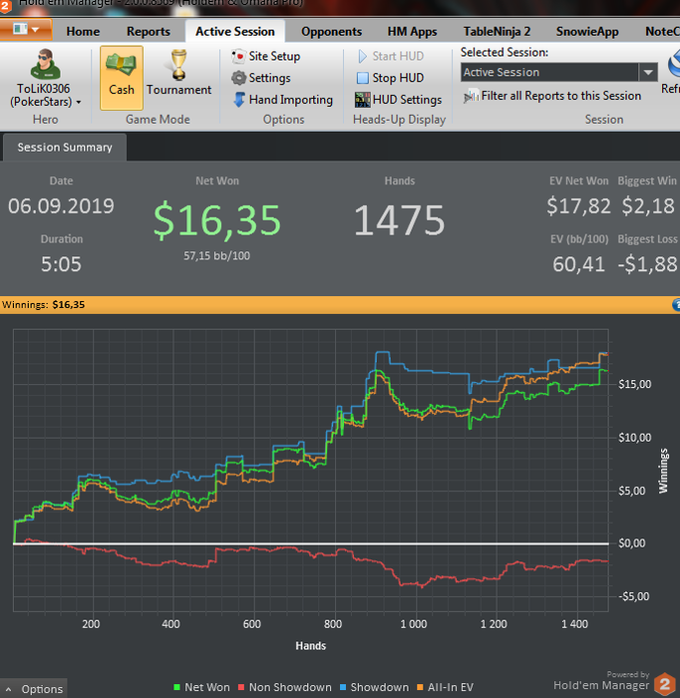Click the session date 06.09.2019
Viewport: 680px width, 698px height.
pyautogui.click(x=61, y=206)
